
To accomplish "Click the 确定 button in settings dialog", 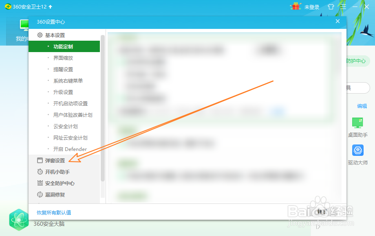I will click(322, 212).
